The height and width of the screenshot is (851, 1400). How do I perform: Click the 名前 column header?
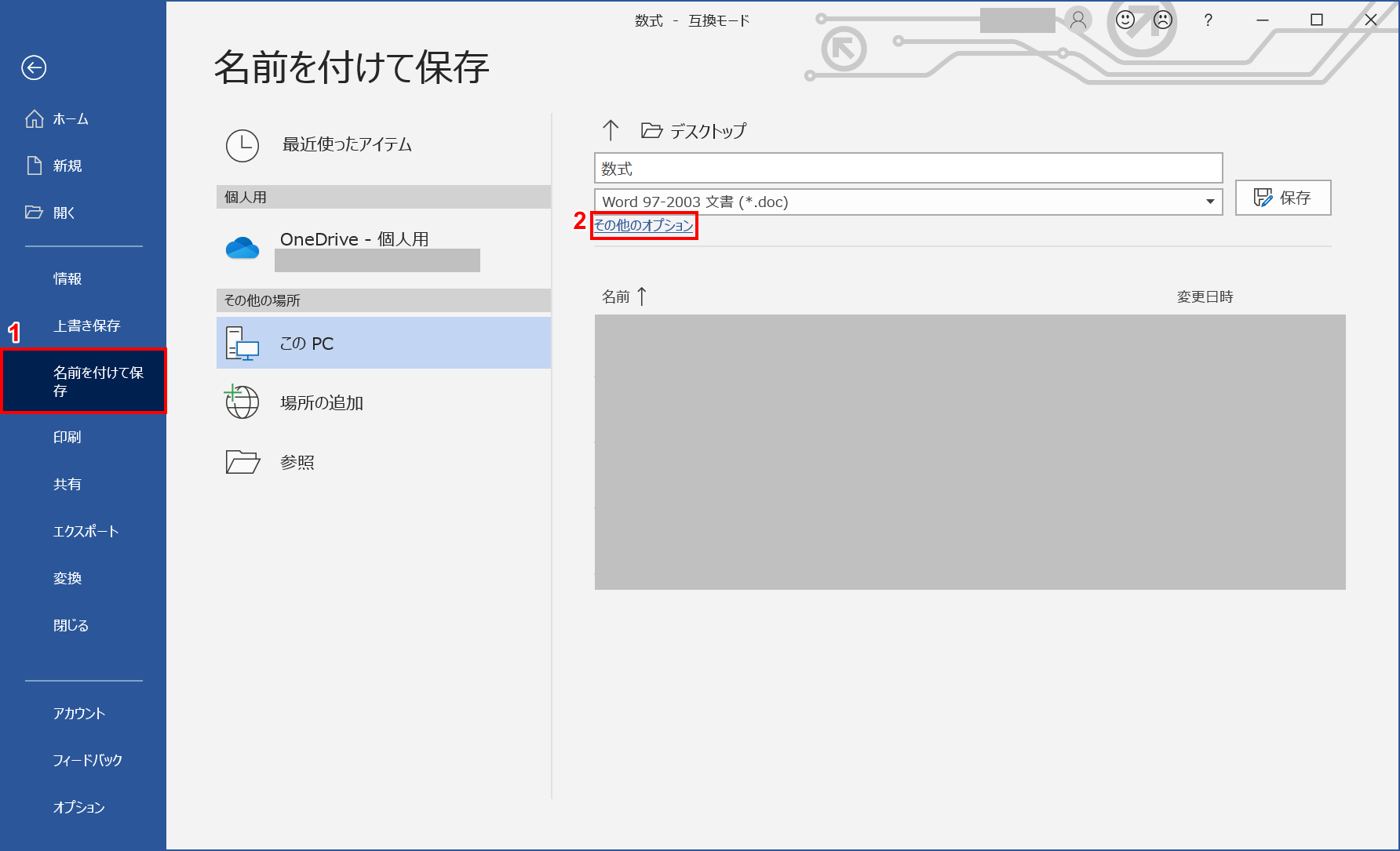click(x=616, y=296)
